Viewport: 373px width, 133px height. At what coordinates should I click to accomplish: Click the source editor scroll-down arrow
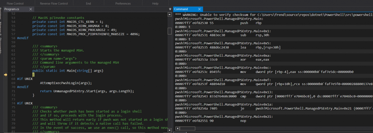pos(170,130)
